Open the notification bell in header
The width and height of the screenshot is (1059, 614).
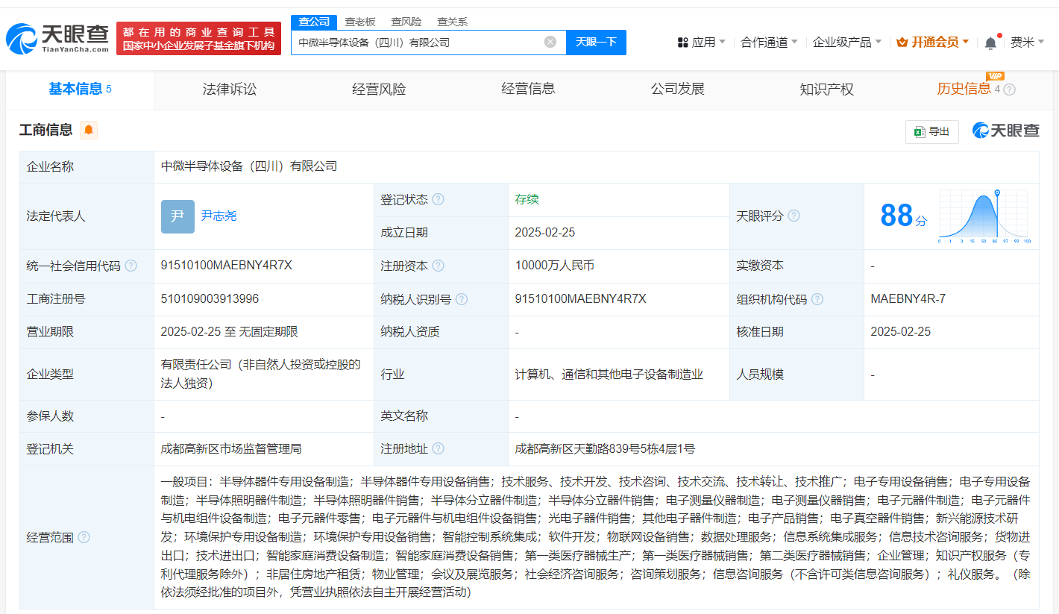990,43
